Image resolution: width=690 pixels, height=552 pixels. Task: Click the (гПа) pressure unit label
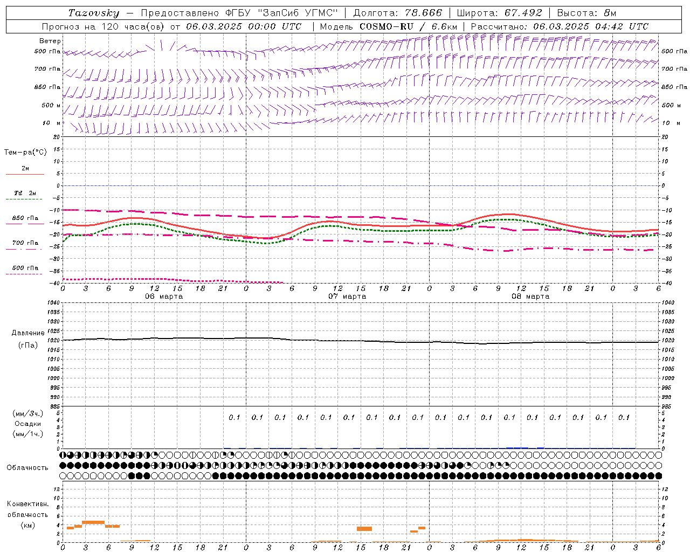tap(28, 345)
